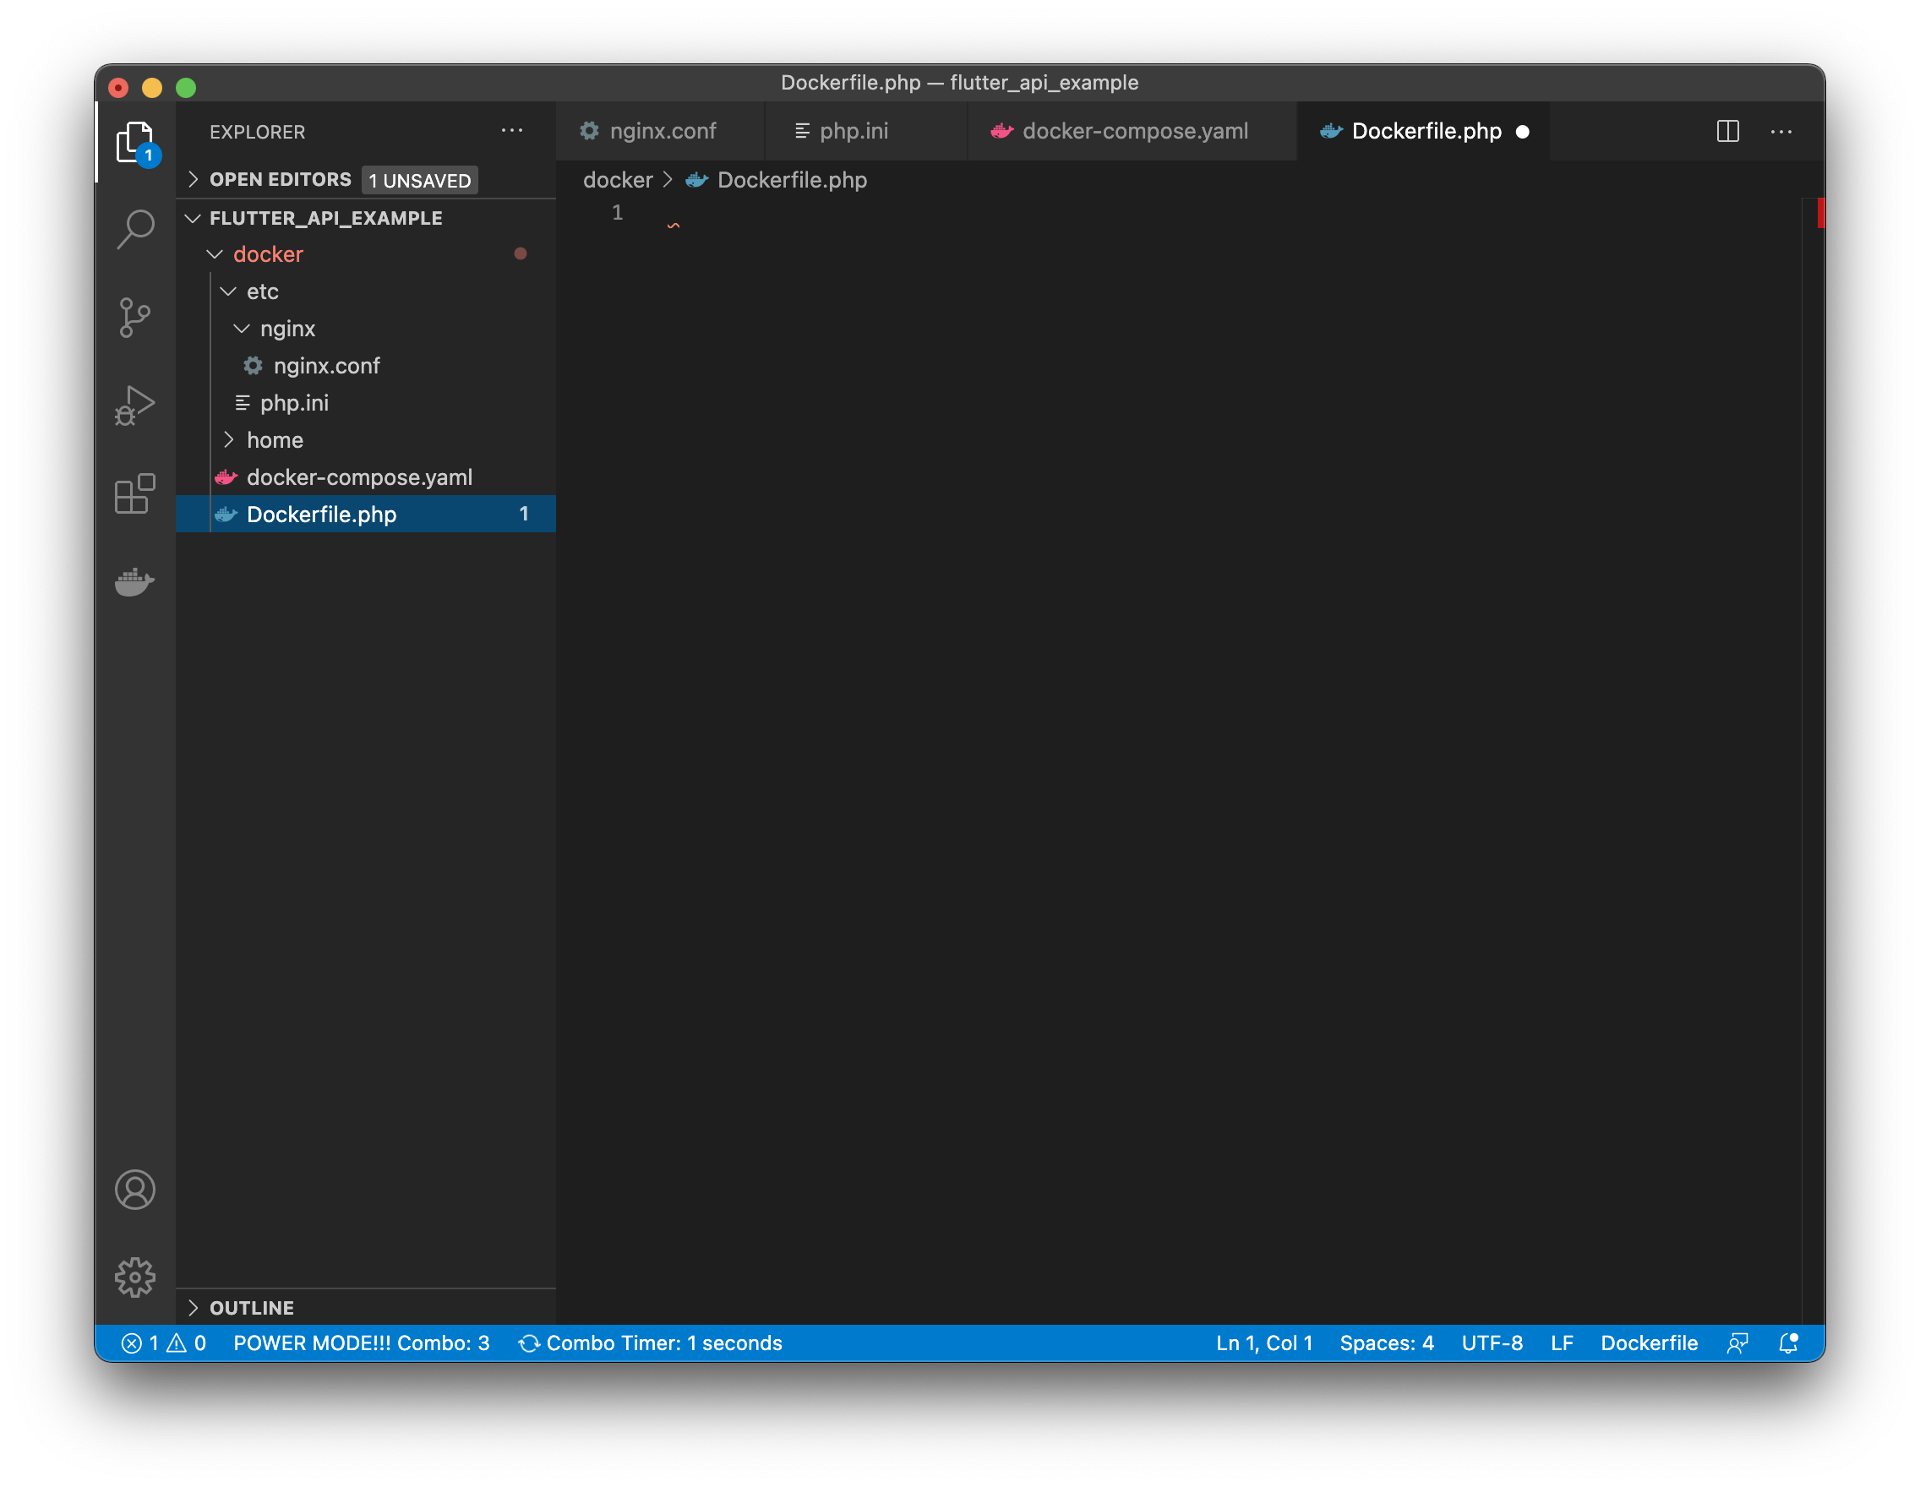Screen dimensions: 1920x1487
Task: Click errors and warnings count in status bar
Action: [x=163, y=1343]
